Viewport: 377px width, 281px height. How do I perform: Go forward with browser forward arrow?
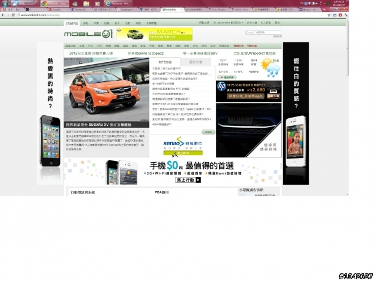[8, 15]
